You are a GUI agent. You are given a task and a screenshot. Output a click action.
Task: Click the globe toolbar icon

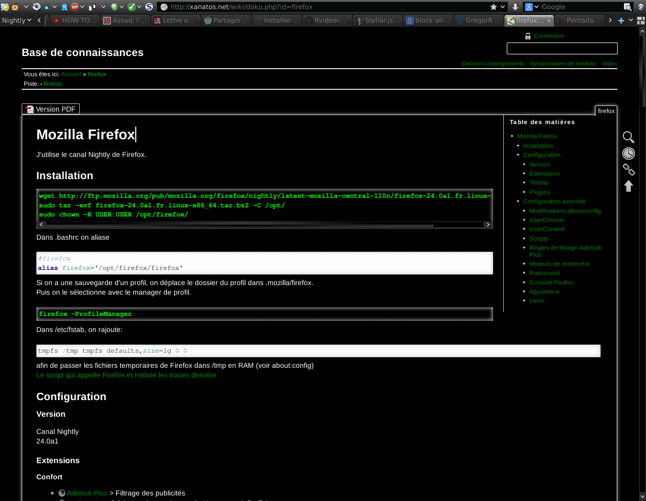click(114, 7)
